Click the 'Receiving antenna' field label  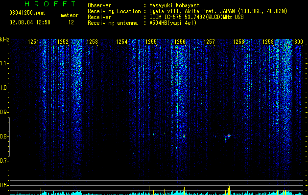click(113, 23)
